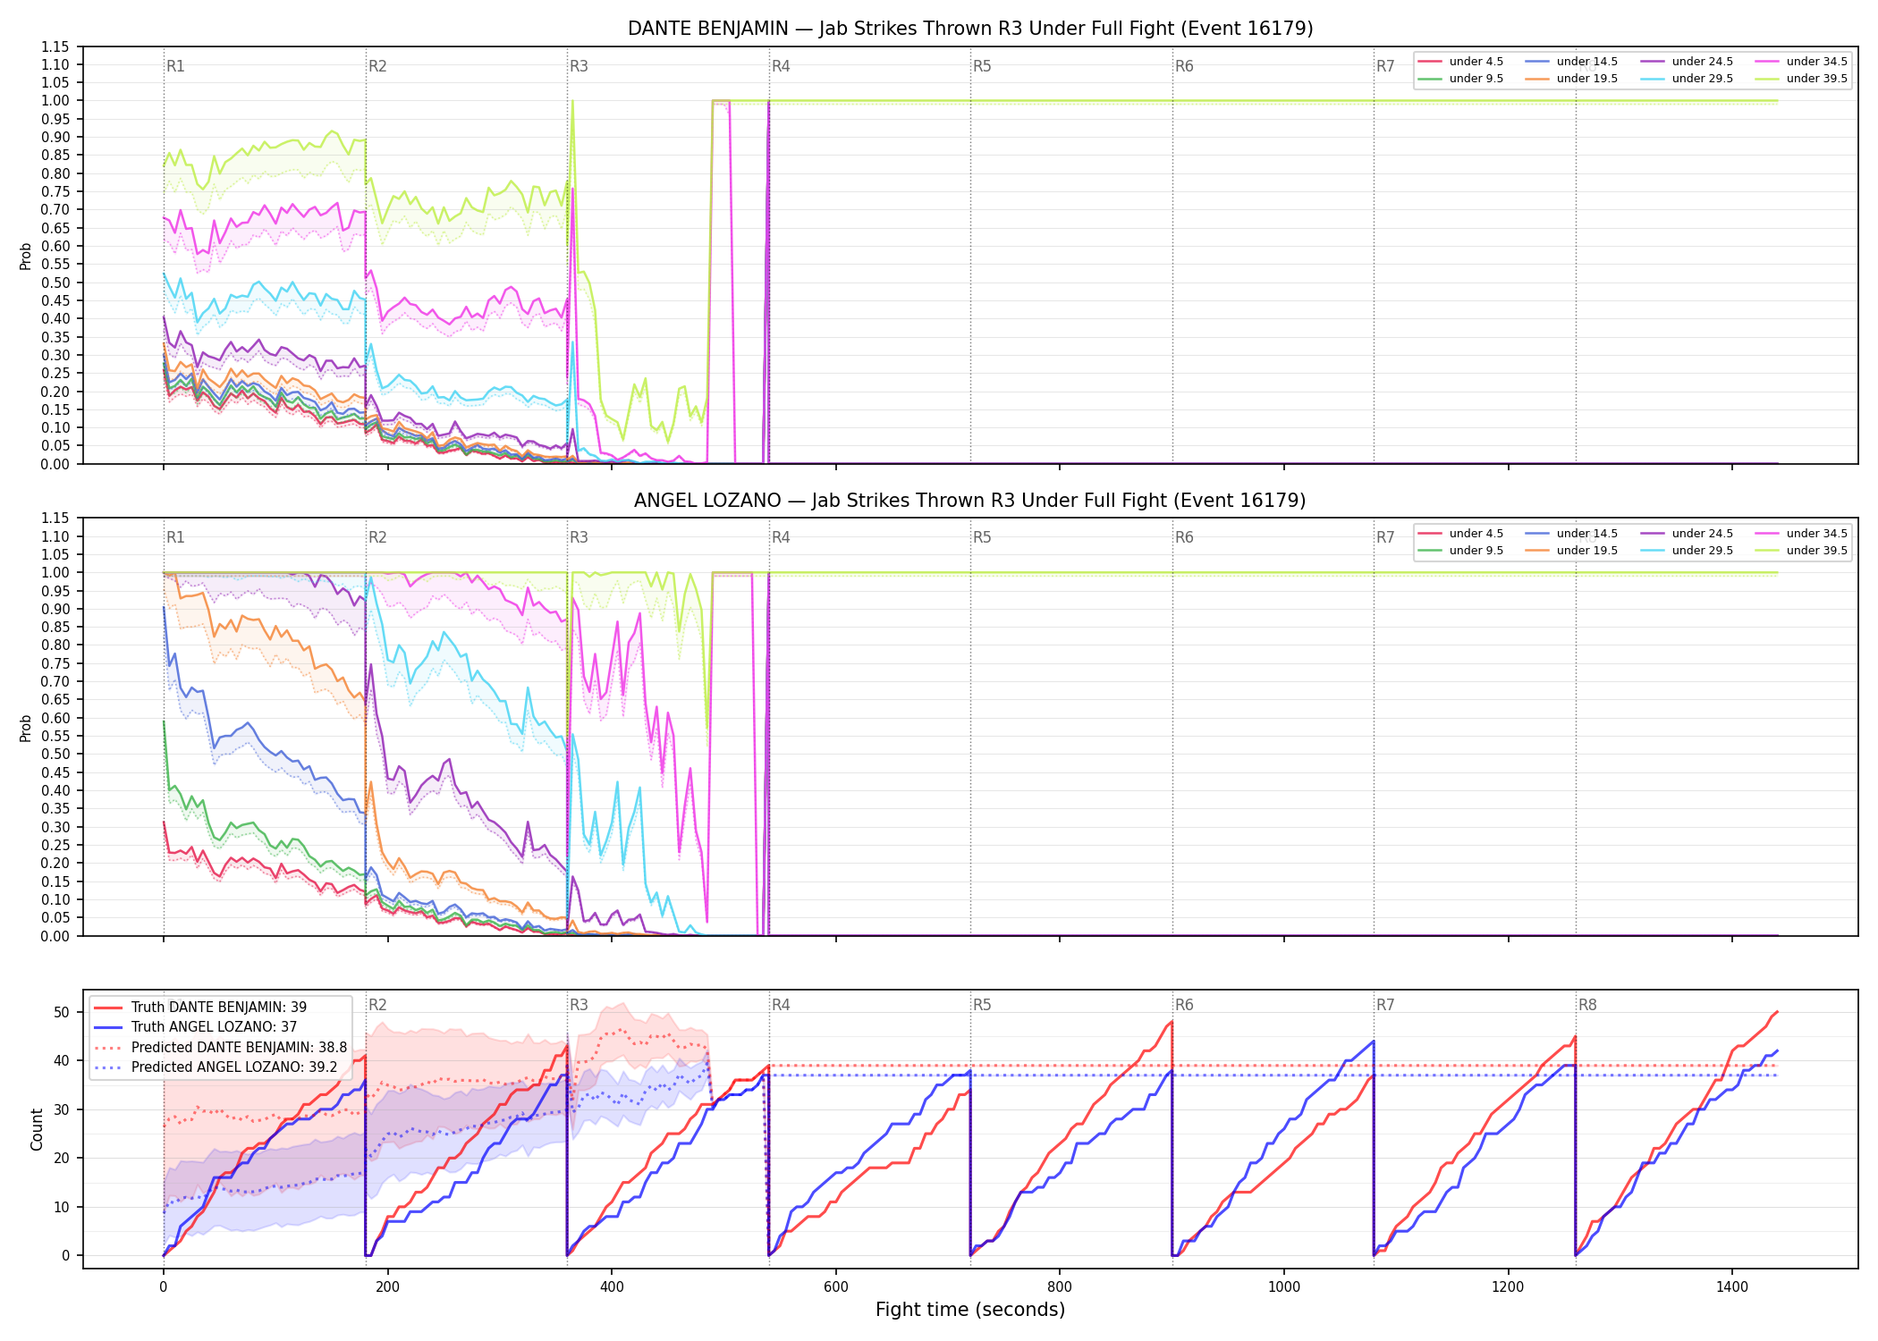The image size is (1878, 1341).
Task: Select 'under 29.5' in the DANTE BENJAMIN chart legend
Action: pyautogui.click(x=1687, y=79)
